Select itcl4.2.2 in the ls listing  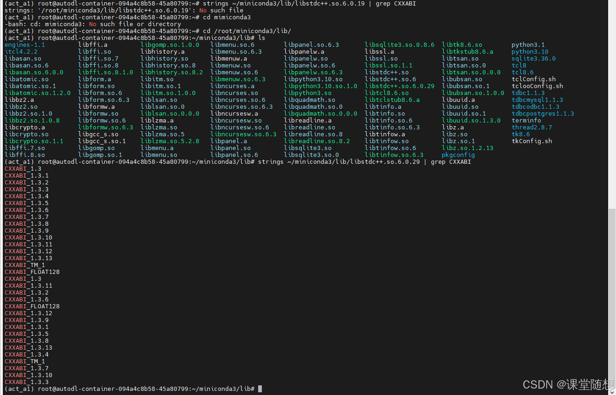(21, 52)
